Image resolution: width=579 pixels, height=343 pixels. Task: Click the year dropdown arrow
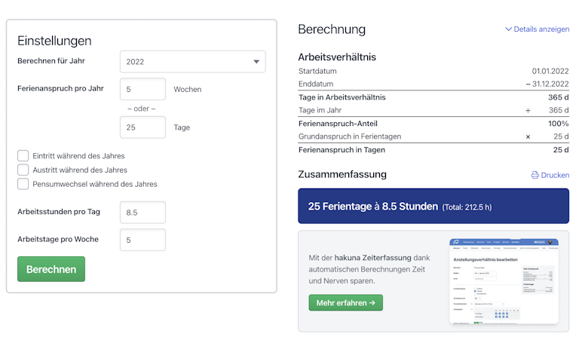coord(256,62)
